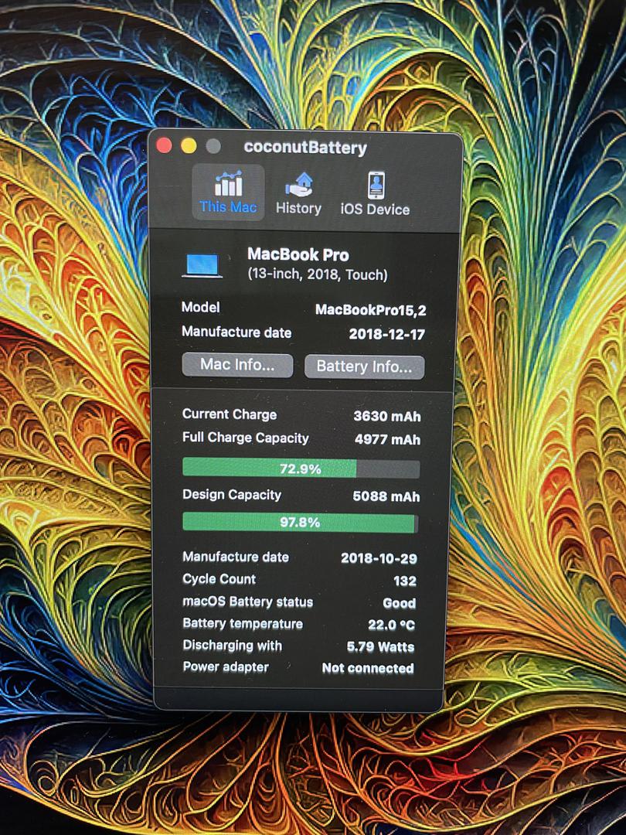Open the Mac Info... button
Screen dimensions: 626x835
[237, 365]
